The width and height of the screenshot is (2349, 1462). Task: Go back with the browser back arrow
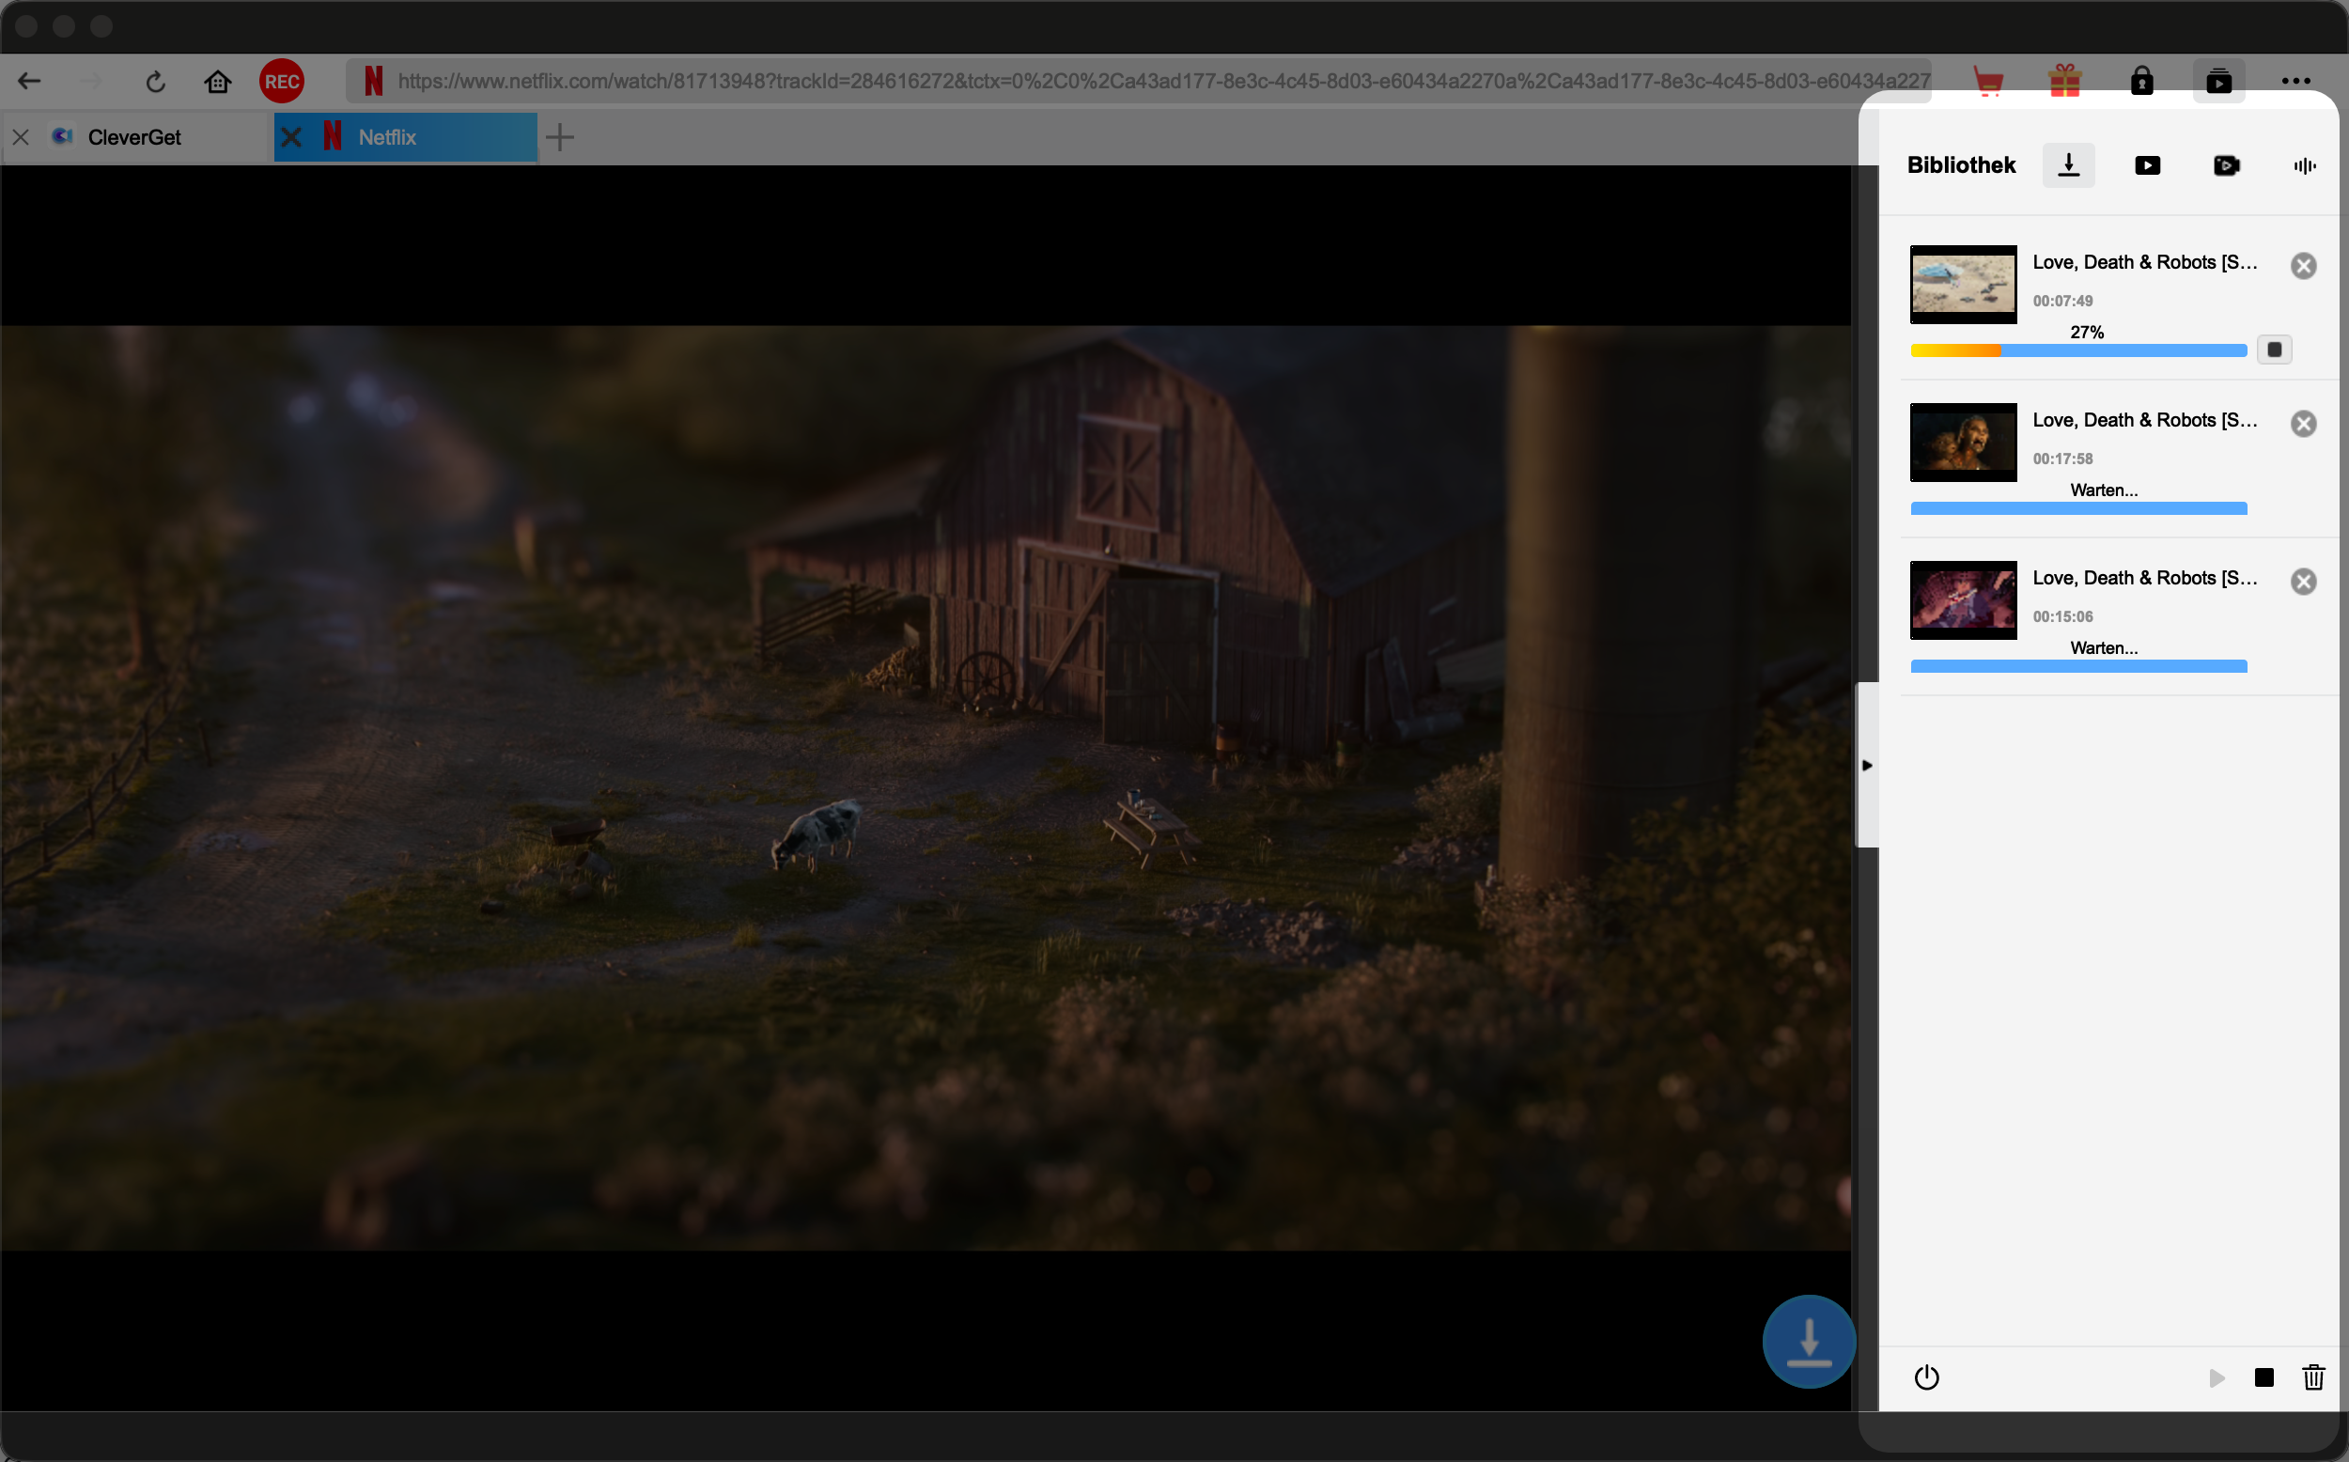pyautogui.click(x=29, y=81)
